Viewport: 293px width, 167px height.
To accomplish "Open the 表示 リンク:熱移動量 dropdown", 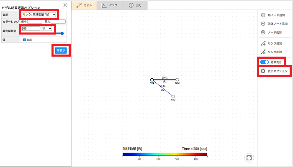I will [39, 15].
